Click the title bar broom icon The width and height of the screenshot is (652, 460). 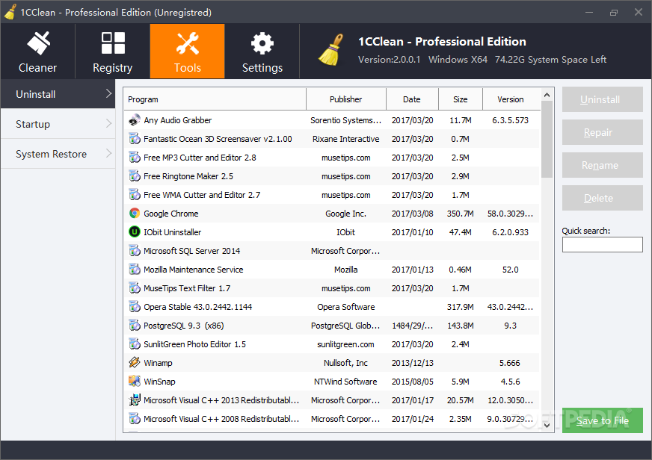pos(10,12)
